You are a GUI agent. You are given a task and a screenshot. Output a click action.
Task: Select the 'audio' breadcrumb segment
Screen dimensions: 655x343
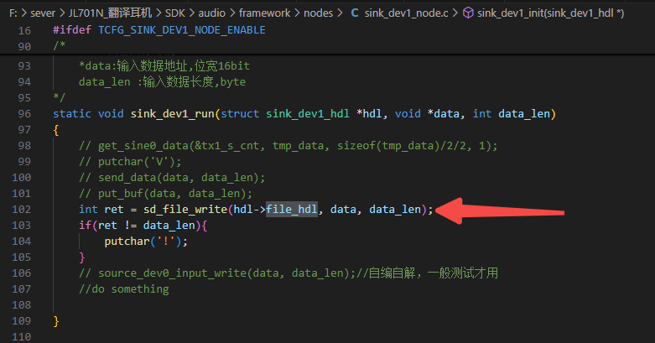pos(211,13)
